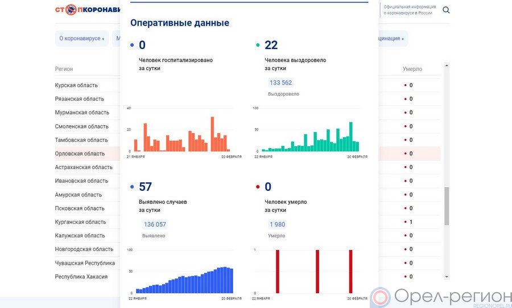Screen dimensions: 512x308
Task: Click red death dot for Курганская область
Action: [405, 222]
